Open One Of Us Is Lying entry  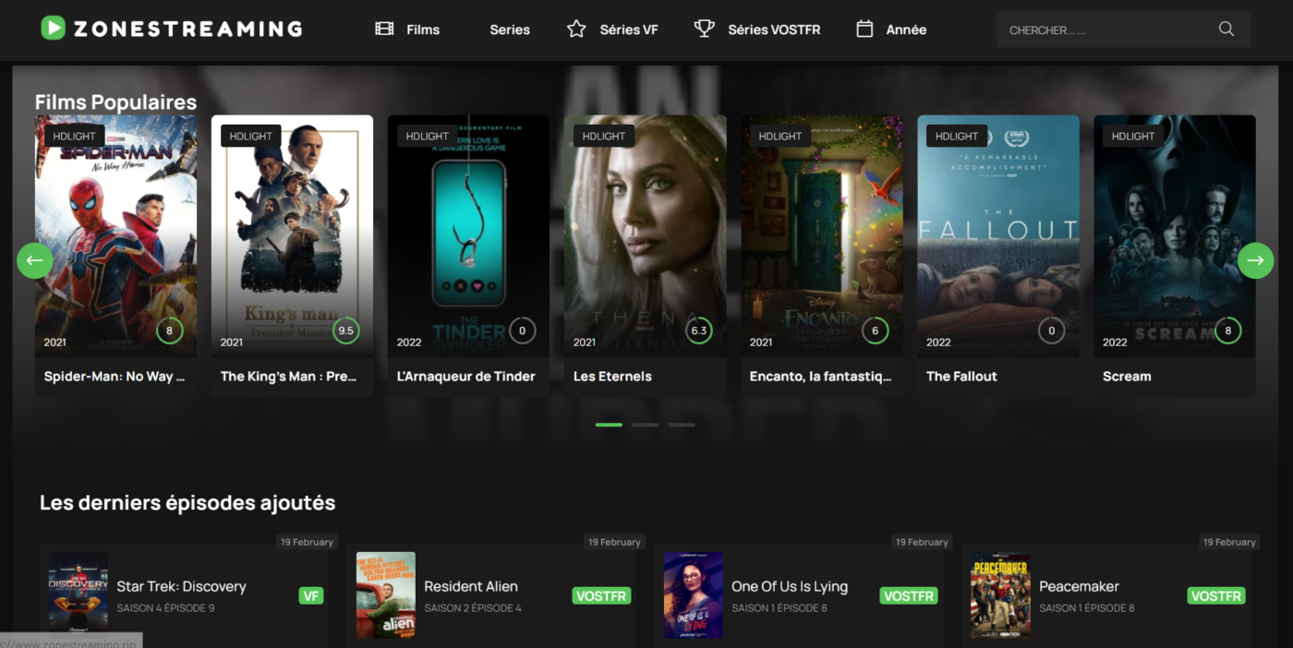(799, 595)
